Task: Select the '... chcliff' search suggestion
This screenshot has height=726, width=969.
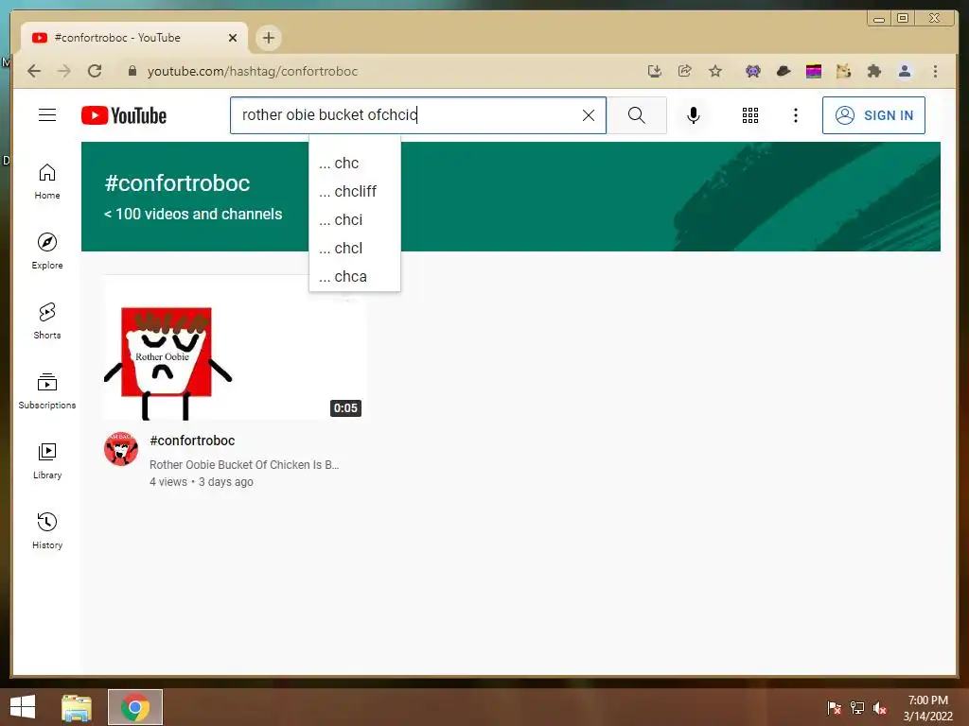Action: coord(355,191)
